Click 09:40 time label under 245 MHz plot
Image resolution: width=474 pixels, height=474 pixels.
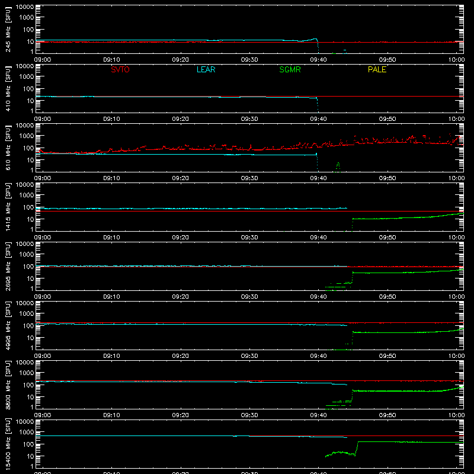(x=318, y=60)
